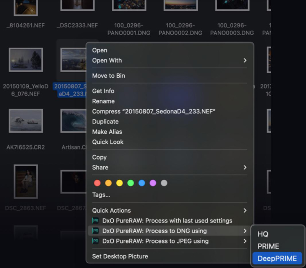Open Get Info for the file
306x268 pixels.
pos(103,91)
